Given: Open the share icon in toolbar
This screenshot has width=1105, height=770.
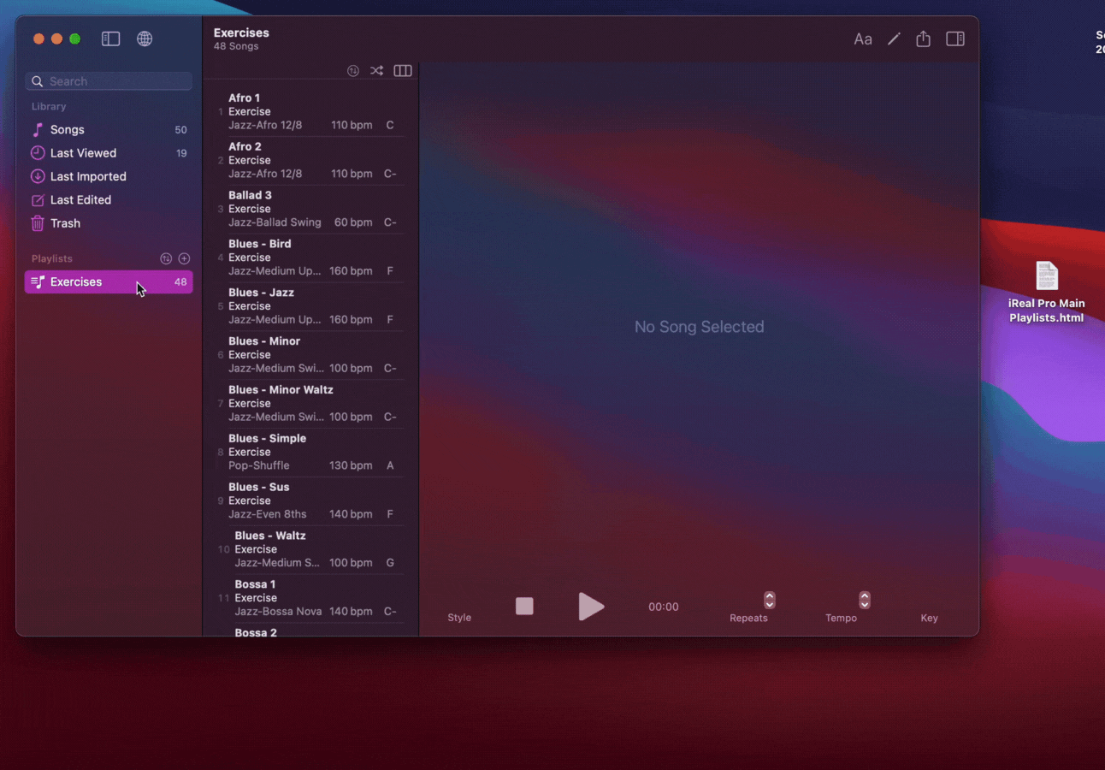Looking at the screenshot, I should 923,38.
